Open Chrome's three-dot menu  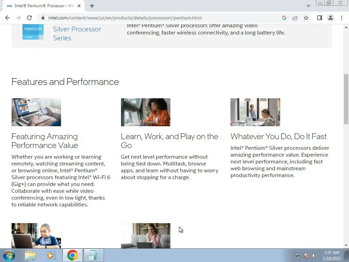coord(342,18)
